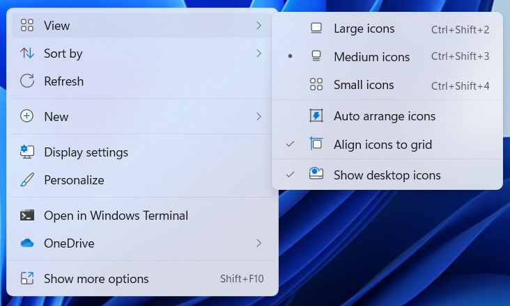This screenshot has height=306, width=510.
Task: Choose Show more options
Action: [x=142, y=279]
